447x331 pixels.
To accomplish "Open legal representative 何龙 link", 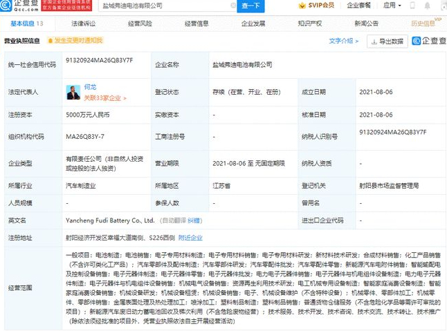I will click(x=90, y=87).
